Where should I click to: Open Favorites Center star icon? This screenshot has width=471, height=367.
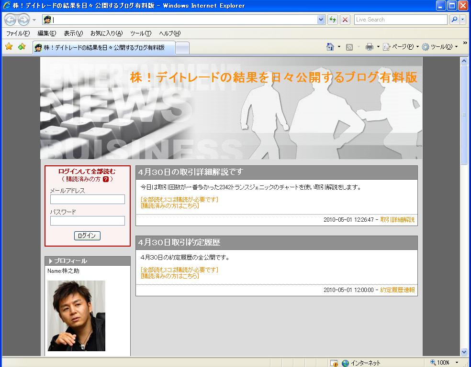[9, 47]
